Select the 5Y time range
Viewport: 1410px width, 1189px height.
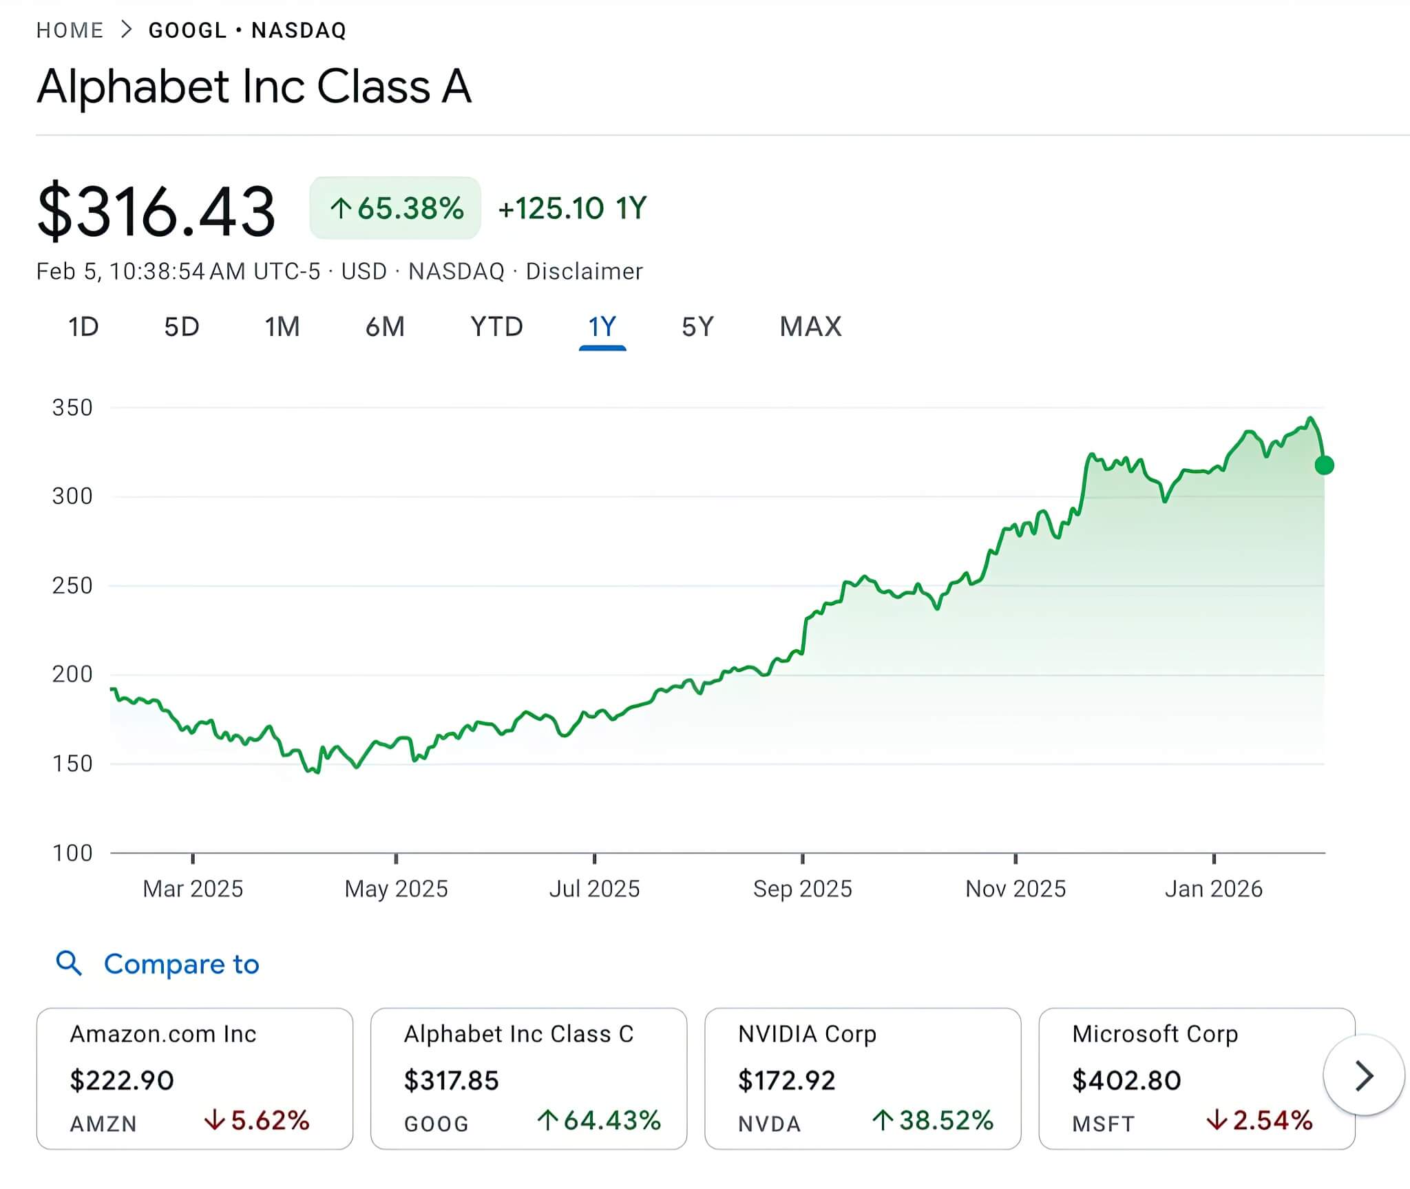tap(697, 326)
